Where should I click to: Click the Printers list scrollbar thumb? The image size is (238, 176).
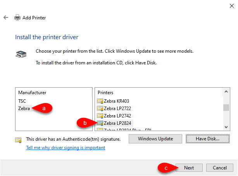(x=226, y=107)
